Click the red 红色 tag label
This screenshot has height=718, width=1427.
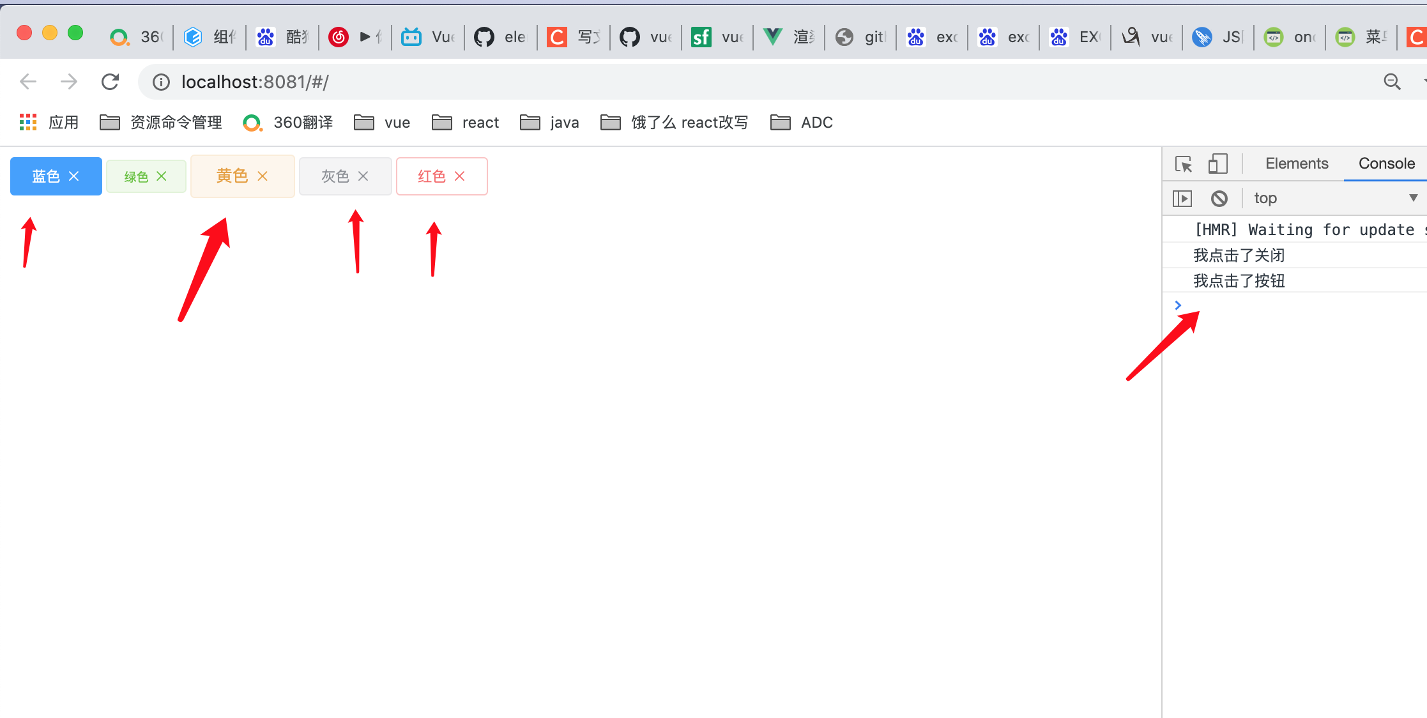pos(432,176)
